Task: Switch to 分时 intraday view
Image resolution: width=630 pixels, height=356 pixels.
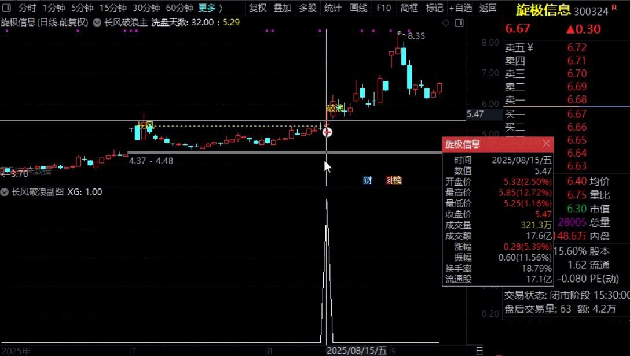Action: pos(27,8)
